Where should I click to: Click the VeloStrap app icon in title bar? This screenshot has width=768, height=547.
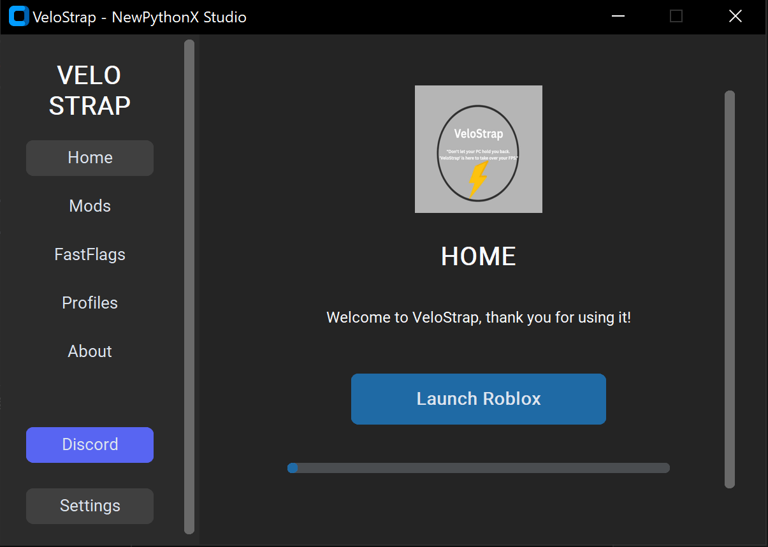[x=19, y=17]
